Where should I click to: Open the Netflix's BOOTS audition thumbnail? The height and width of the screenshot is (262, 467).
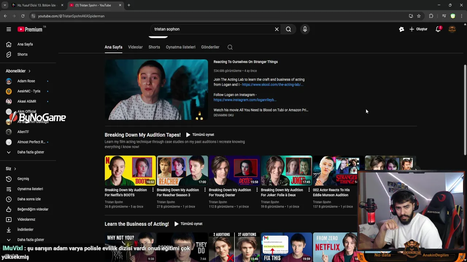coord(130,170)
